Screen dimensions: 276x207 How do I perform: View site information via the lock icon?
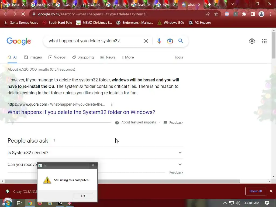(34, 14)
